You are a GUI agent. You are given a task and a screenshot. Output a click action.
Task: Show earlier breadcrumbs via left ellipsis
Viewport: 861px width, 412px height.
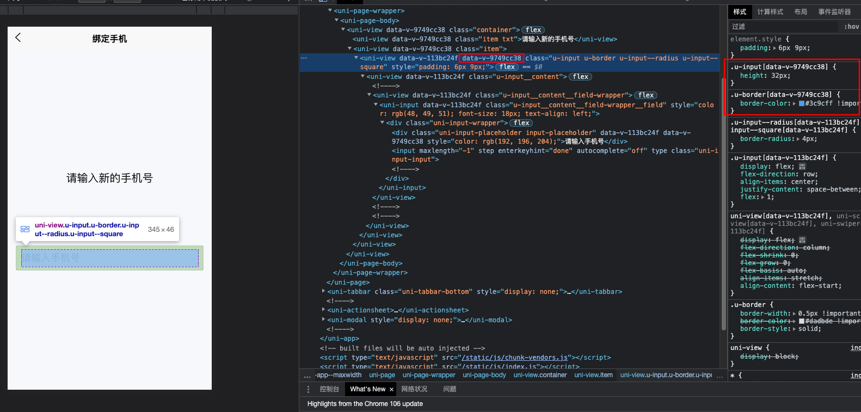click(x=307, y=376)
